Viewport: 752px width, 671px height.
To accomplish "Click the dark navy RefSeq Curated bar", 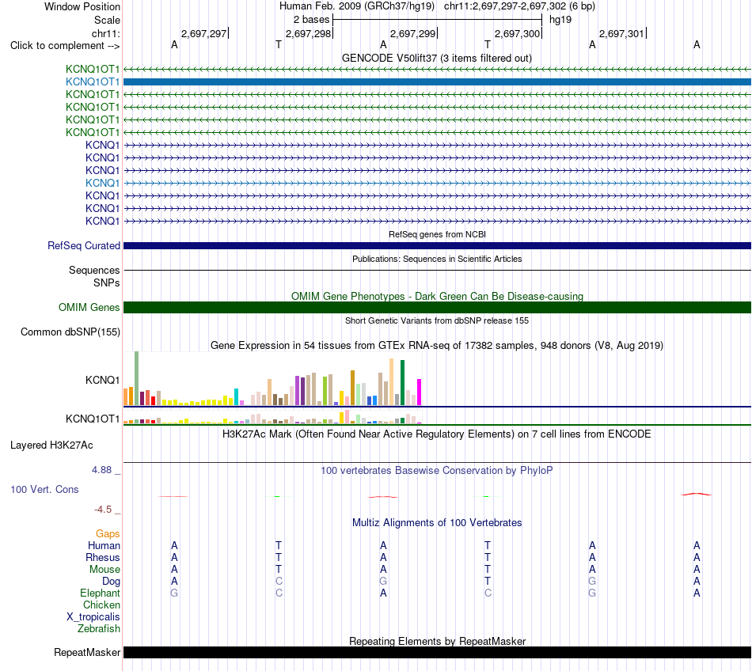I will (438, 246).
